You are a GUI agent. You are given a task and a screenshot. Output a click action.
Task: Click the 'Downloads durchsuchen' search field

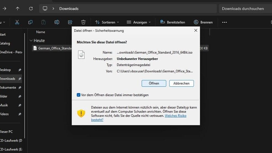point(243,9)
